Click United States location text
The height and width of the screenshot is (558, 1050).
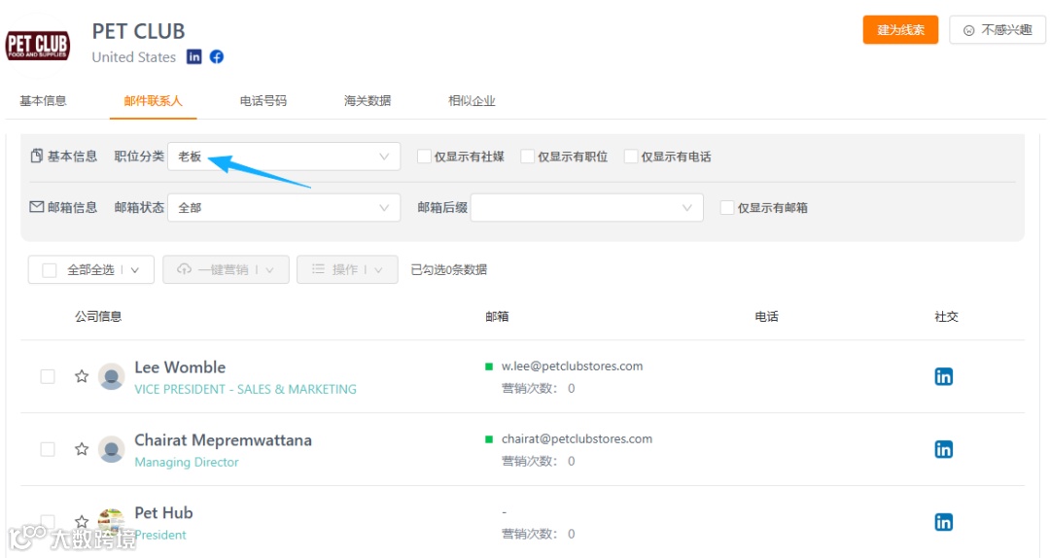pyautogui.click(x=134, y=57)
